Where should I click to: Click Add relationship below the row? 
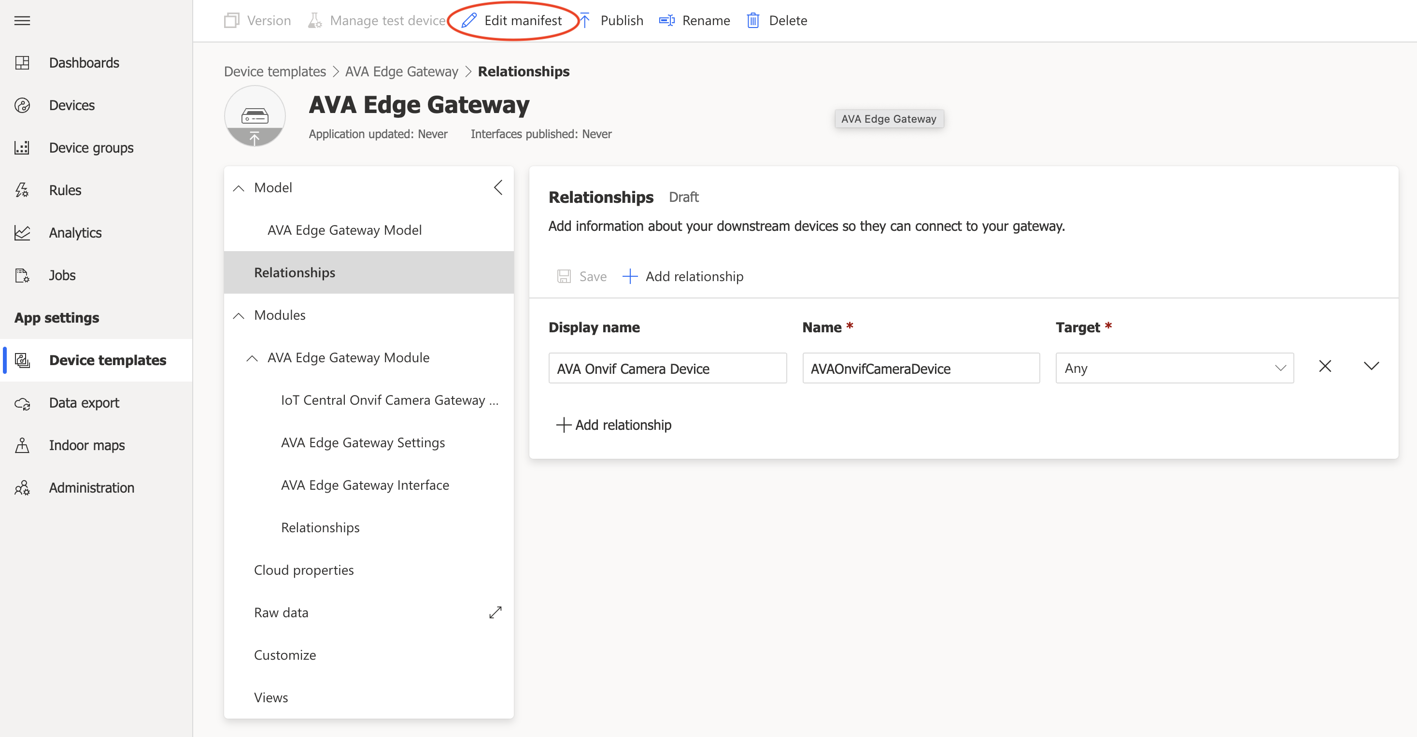point(614,425)
